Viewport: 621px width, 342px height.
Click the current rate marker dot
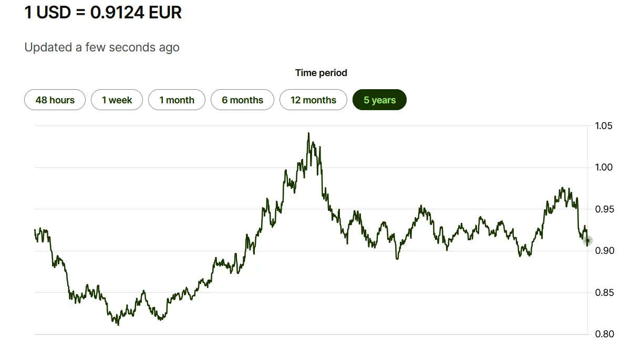[x=587, y=241]
